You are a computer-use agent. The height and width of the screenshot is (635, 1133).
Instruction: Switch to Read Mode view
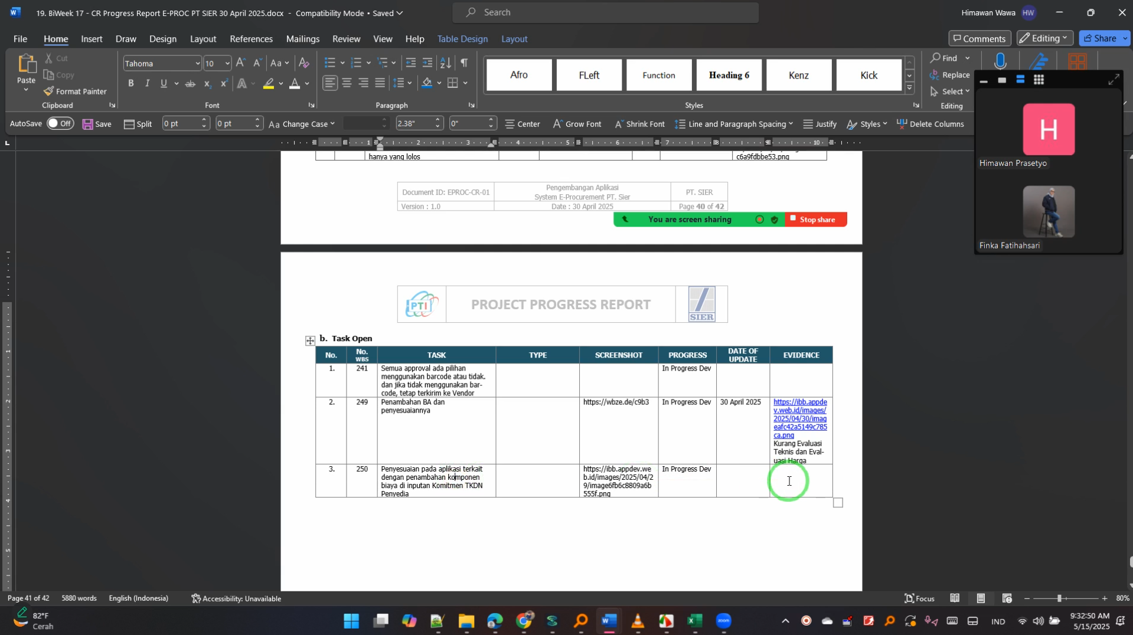pyautogui.click(x=954, y=598)
